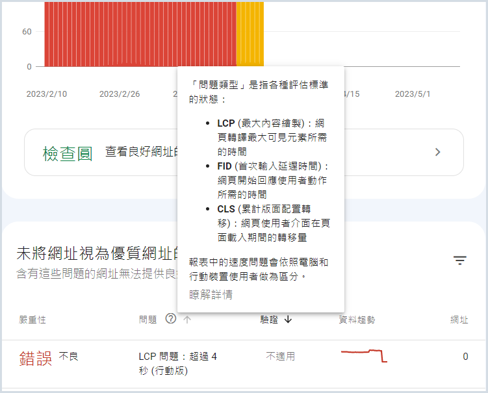The image size is (488, 393).
Task: Click the 不適用 validation status
Action: 280,357
